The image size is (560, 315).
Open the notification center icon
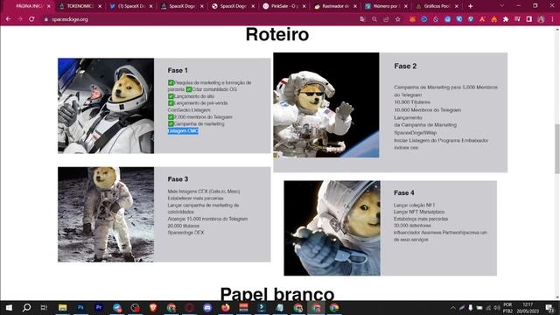pyautogui.click(x=549, y=307)
